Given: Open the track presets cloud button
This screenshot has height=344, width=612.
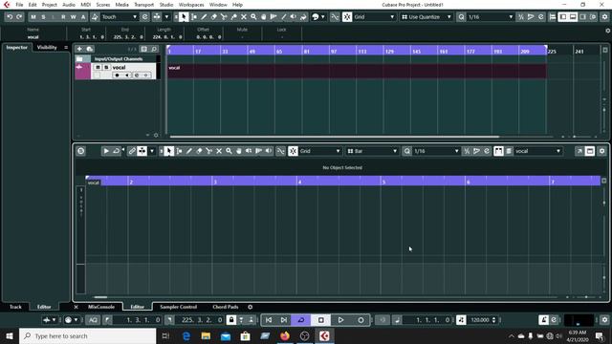Looking at the screenshot, I should (x=89, y=49).
